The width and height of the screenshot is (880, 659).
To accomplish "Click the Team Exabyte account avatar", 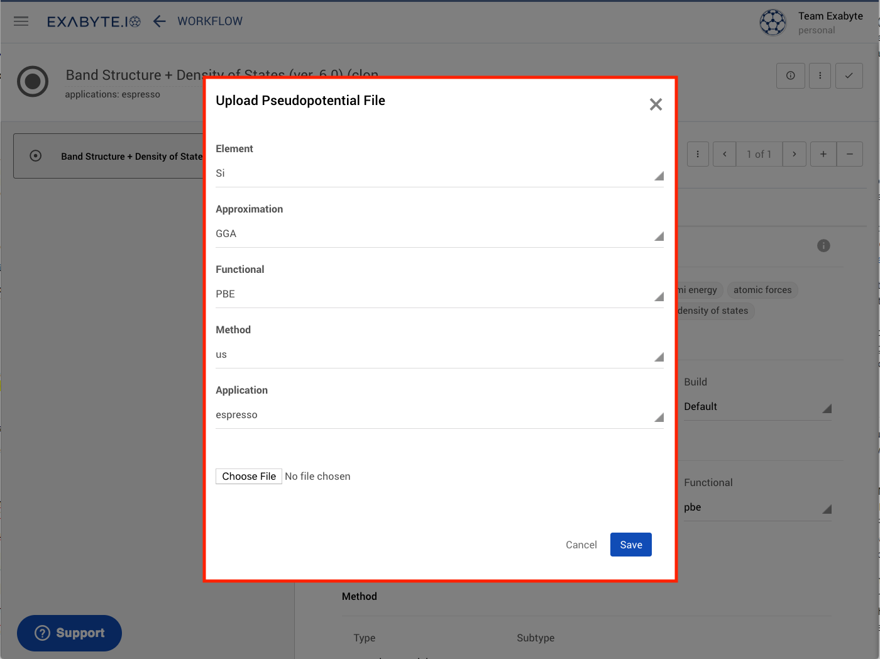I will [x=773, y=23].
